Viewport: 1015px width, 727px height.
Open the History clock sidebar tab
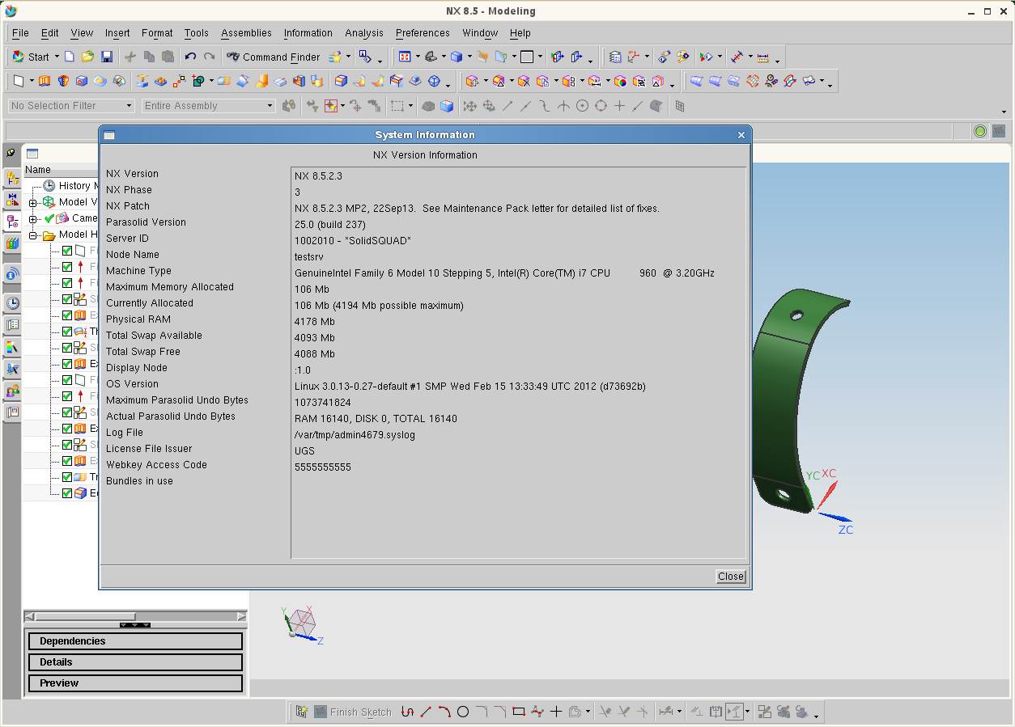[x=12, y=303]
